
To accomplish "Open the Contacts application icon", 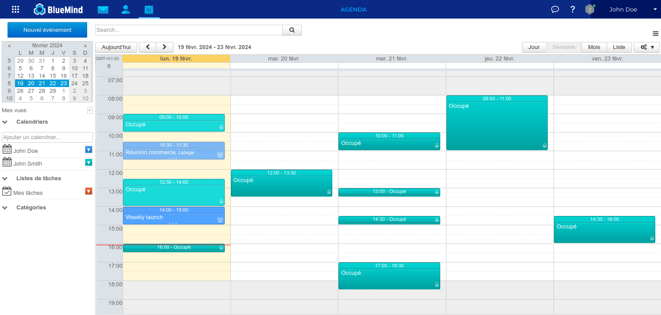I will tap(126, 9).
